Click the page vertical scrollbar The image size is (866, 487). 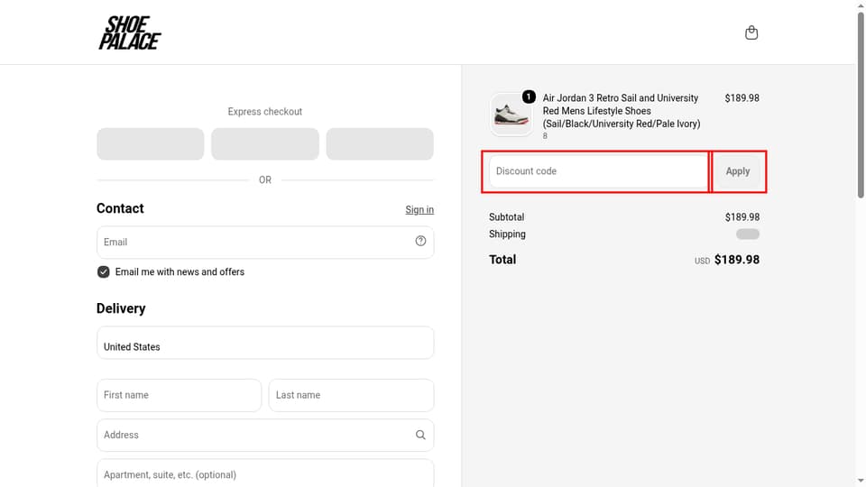[x=861, y=105]
